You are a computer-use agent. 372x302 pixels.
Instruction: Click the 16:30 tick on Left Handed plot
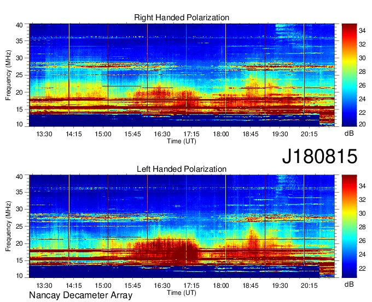[x=162, y=286]
